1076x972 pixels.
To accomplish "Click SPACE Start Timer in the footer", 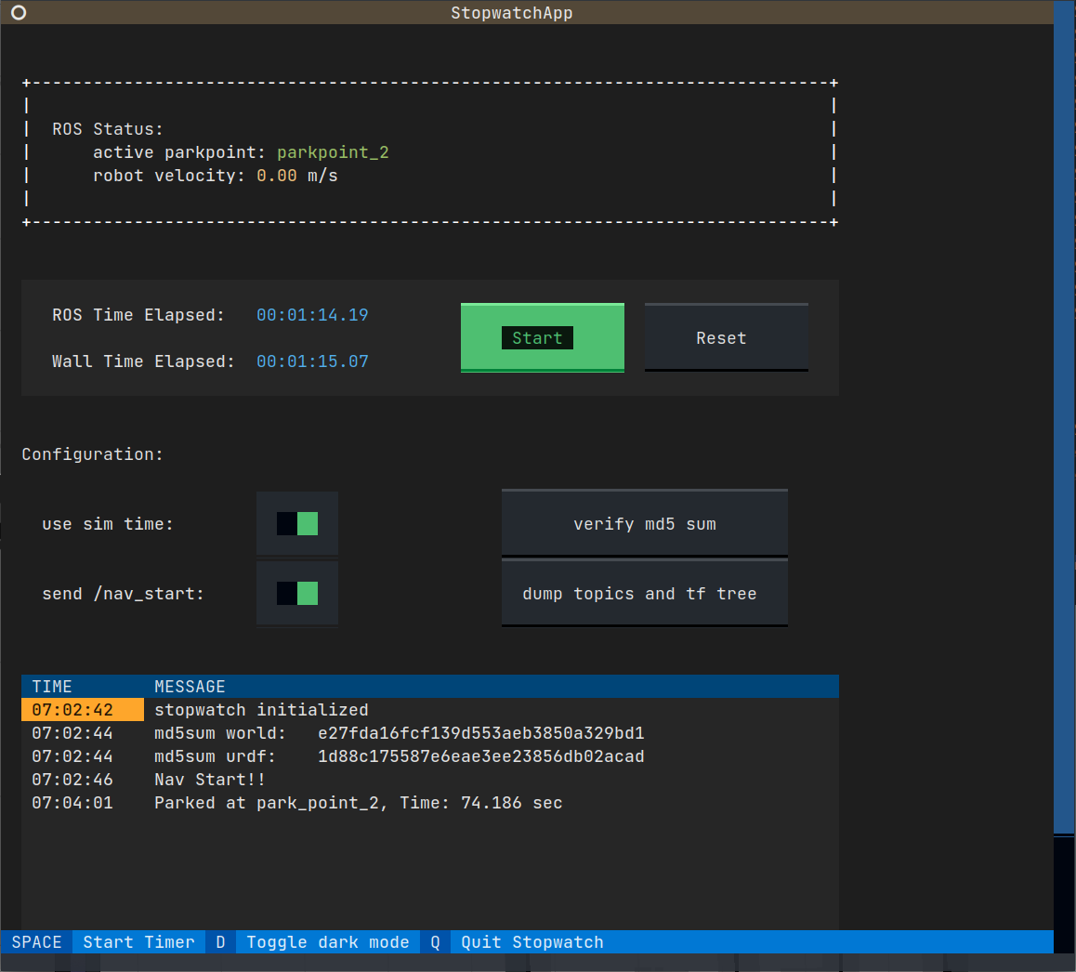I will click(x=103, y=941).
